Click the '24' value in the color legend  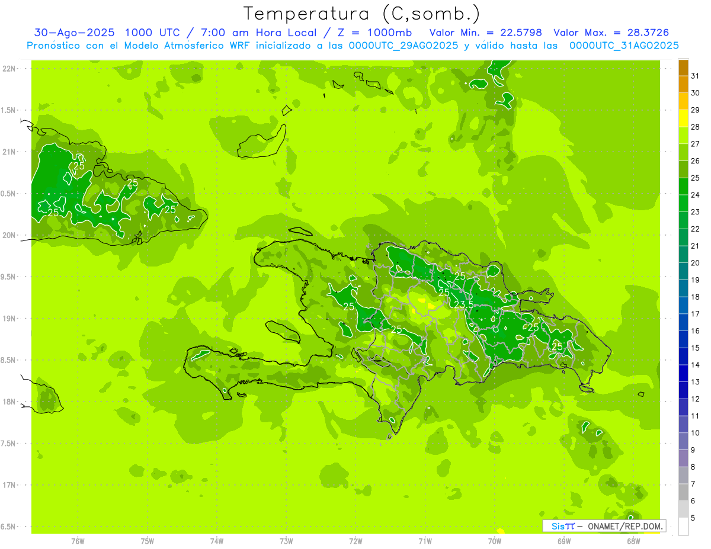pos(696,195)
